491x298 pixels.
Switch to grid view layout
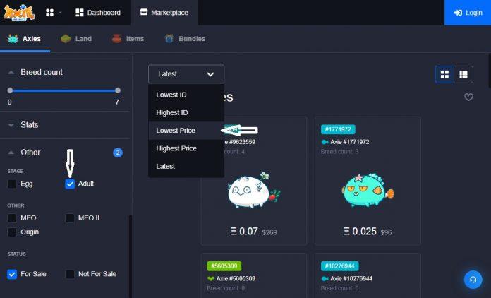444,74
